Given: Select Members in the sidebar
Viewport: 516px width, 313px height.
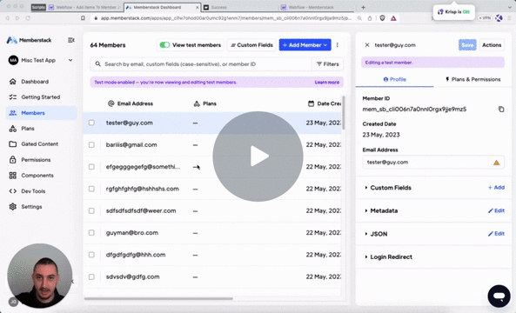Looking at the screenshot, I should (x=41, y=113).
